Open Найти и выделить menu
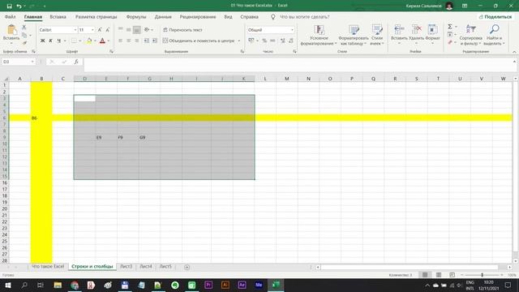Screen dimensions: 519x292 click(494, 35)
